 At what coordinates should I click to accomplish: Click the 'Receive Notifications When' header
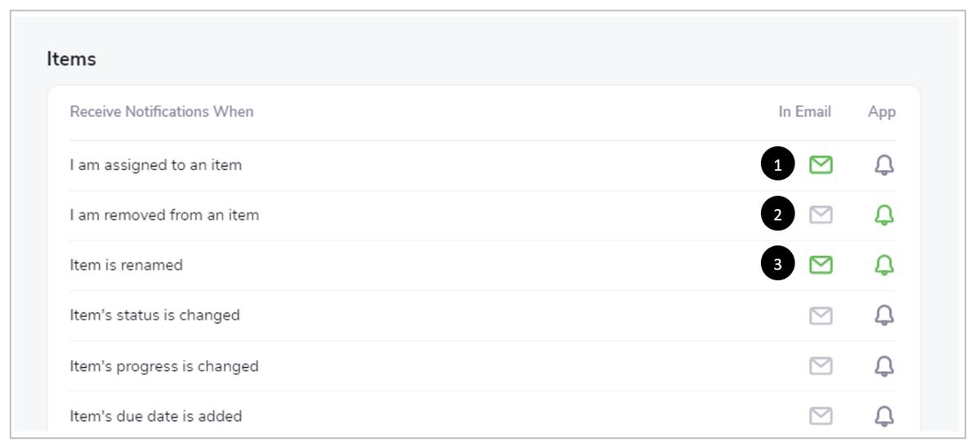pos(161,112)
